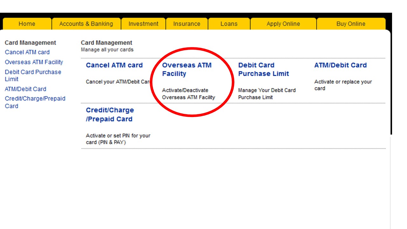Switch to the Home tab
The image size is (407, 229).
point(27,24)
